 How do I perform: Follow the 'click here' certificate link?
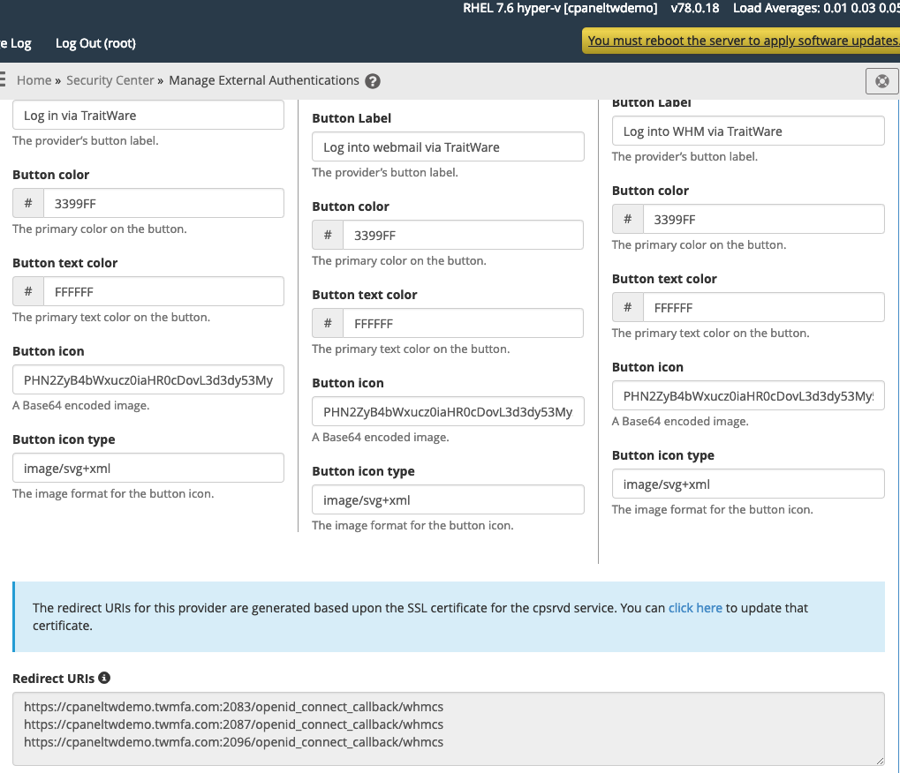point(695,607)
